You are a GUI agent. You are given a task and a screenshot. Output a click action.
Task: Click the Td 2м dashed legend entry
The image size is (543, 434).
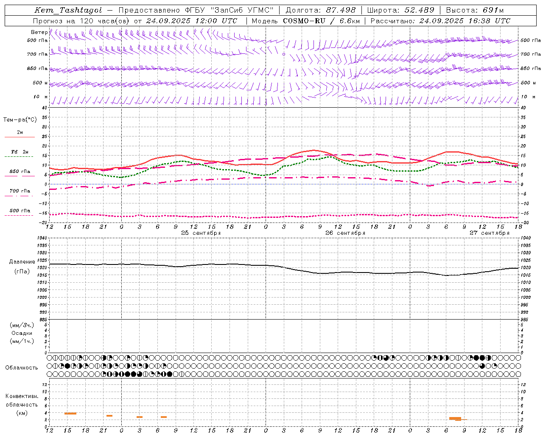click(20, 153)
